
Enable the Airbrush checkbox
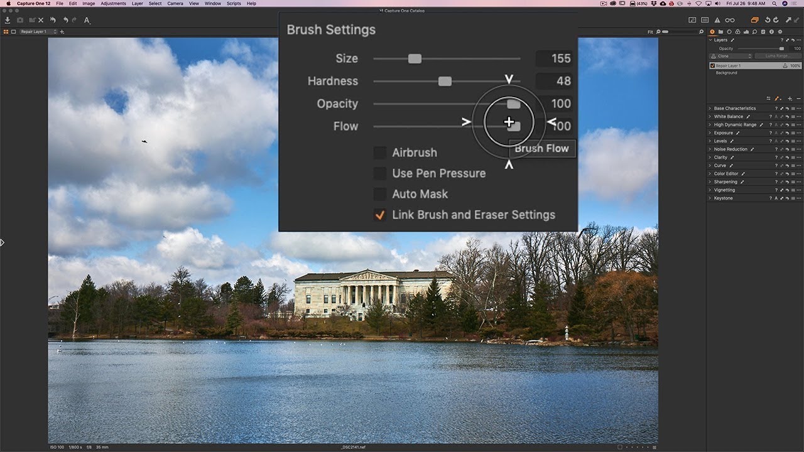tap(379, 153)
